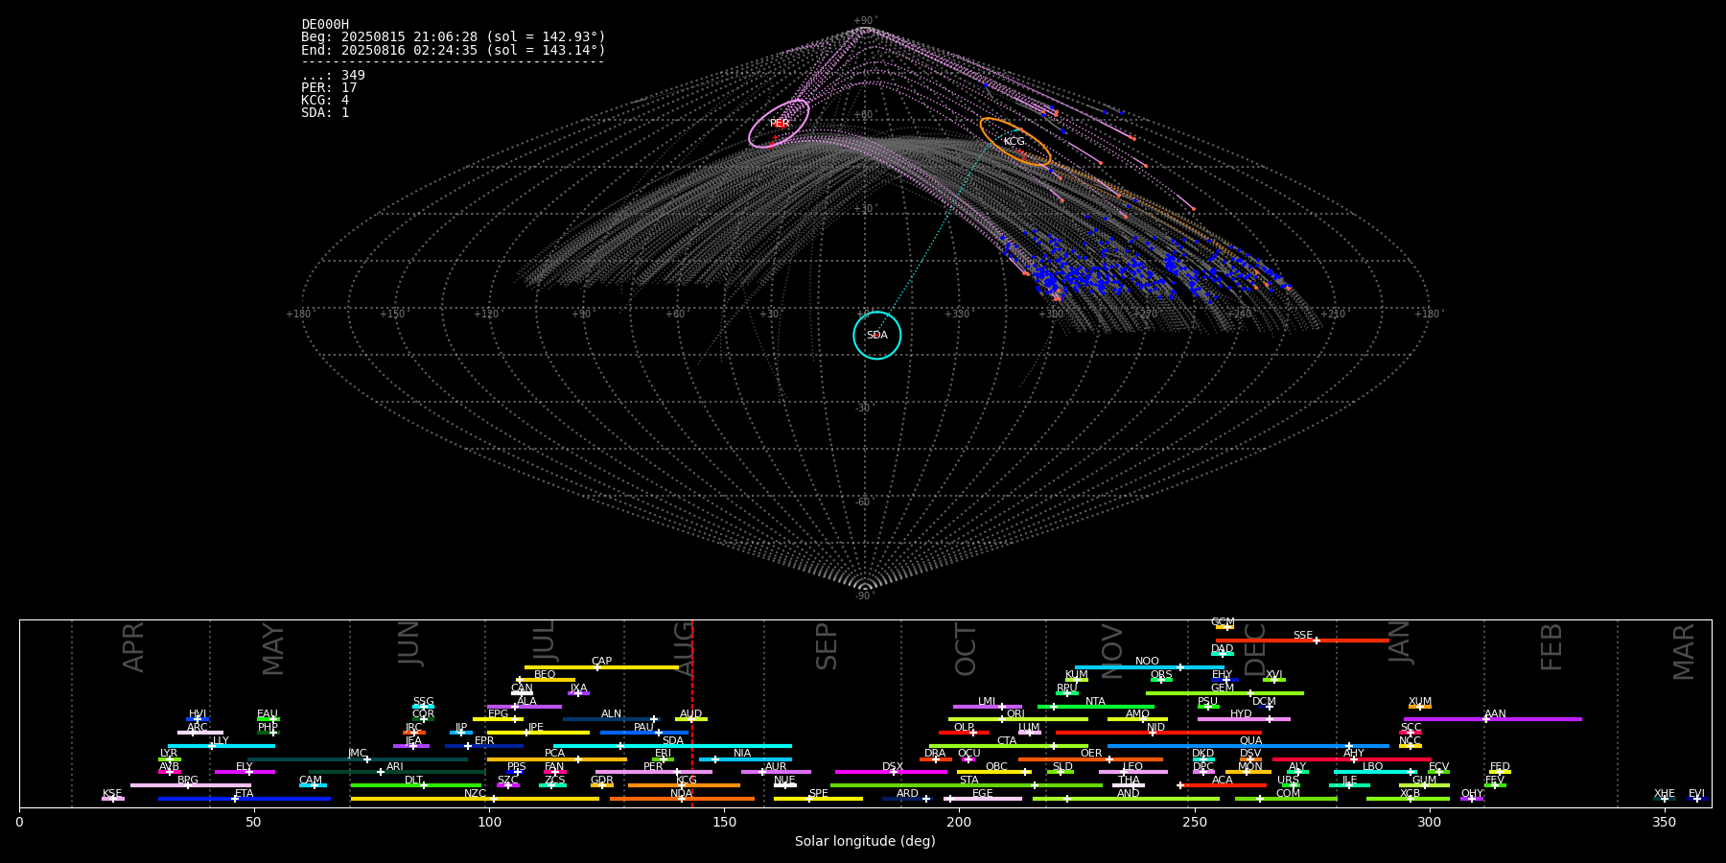Viewport: 1726px width, 863px height.
Task: Click the AUR shower bar label
Action: (x=776, y=767)
